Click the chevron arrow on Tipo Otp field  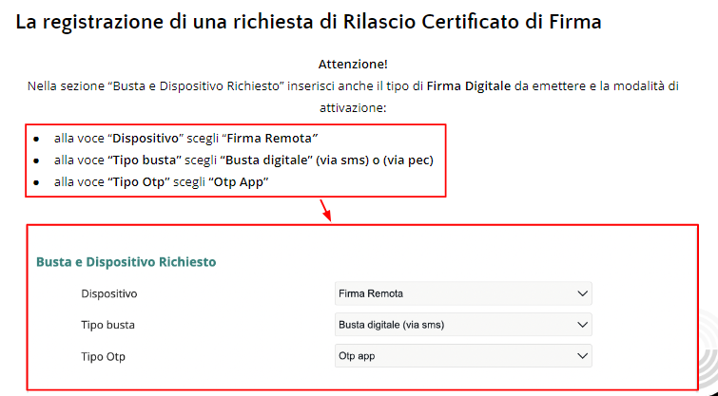pos(582,356)
